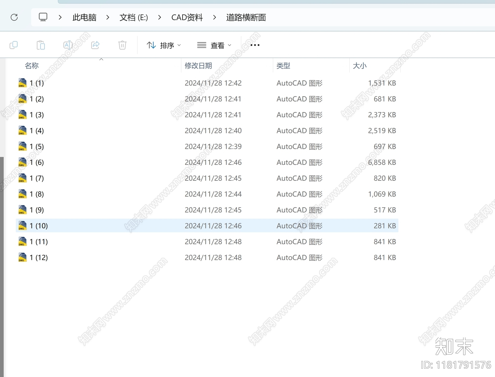Navigate to CAD资料 breadcrumb
This screenshot has width=495, height=377.
pos(187,17)
